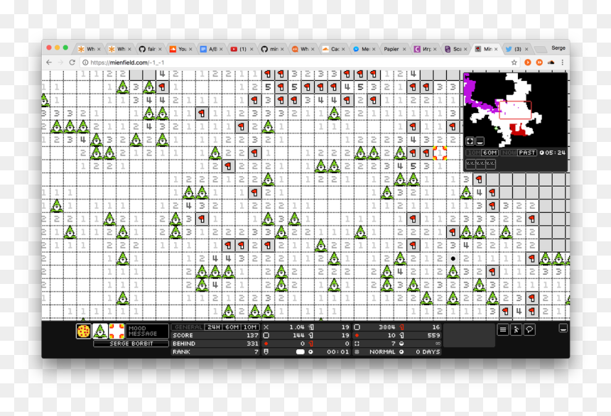The width and height of the screenshot is (611, 416).
Task: Click the Serge profile button in Chrome
Action: 558,48
